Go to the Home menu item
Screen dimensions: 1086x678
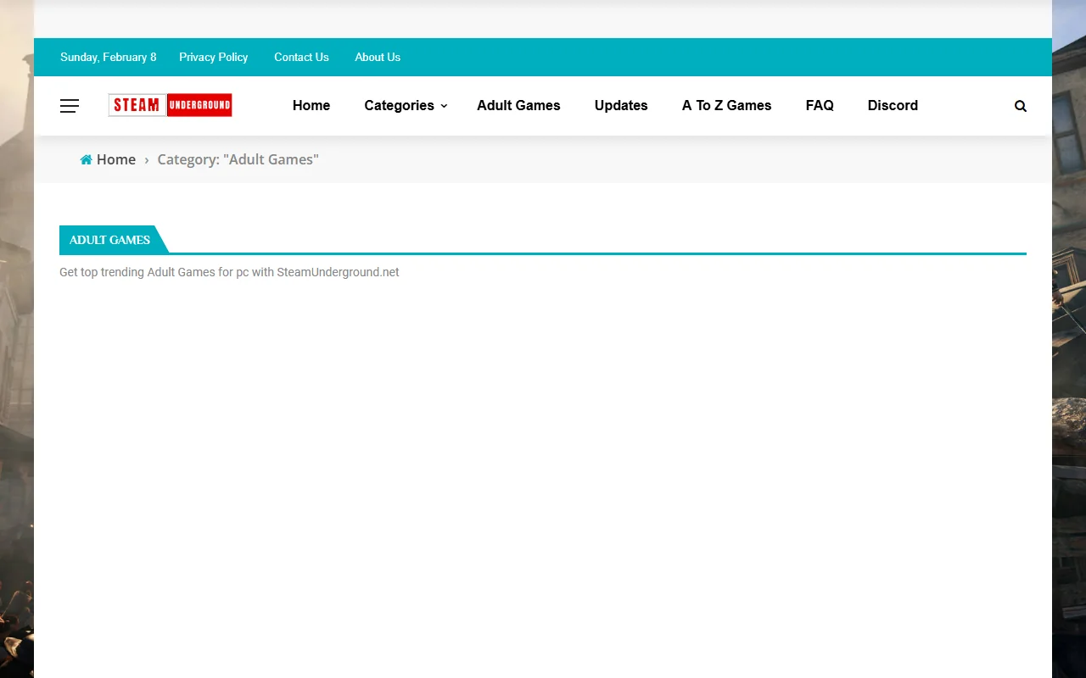point(311,105)
